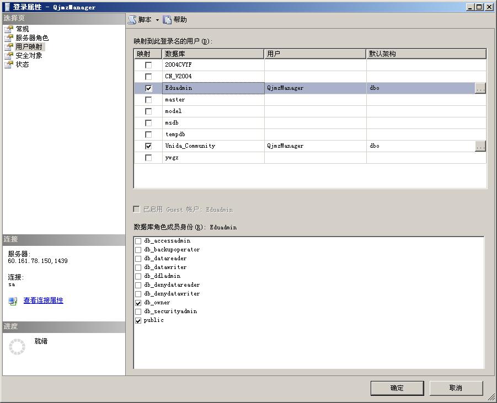Click the login properties window title icon

click(6, 7)
